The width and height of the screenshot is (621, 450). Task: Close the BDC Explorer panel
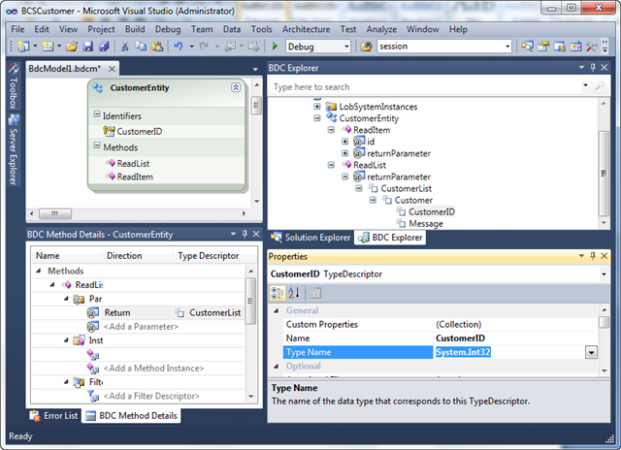coord(604,68)
